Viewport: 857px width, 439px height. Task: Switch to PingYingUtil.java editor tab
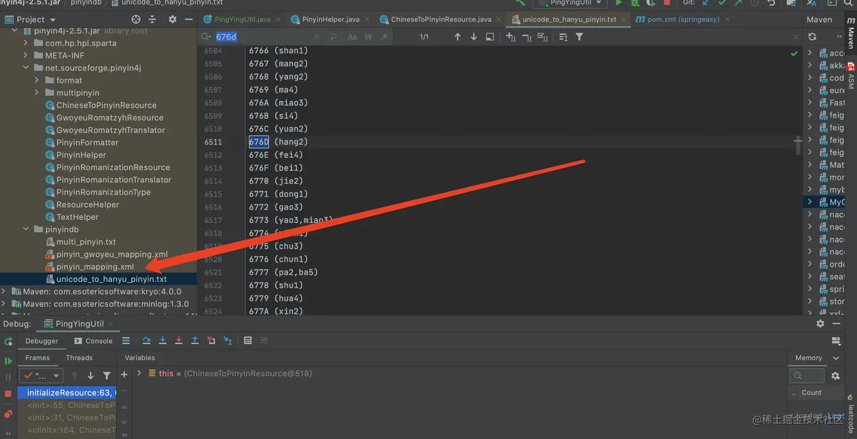242,19
